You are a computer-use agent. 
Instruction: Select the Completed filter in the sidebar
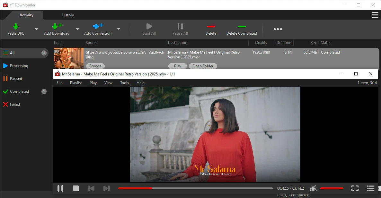point(19,91)
